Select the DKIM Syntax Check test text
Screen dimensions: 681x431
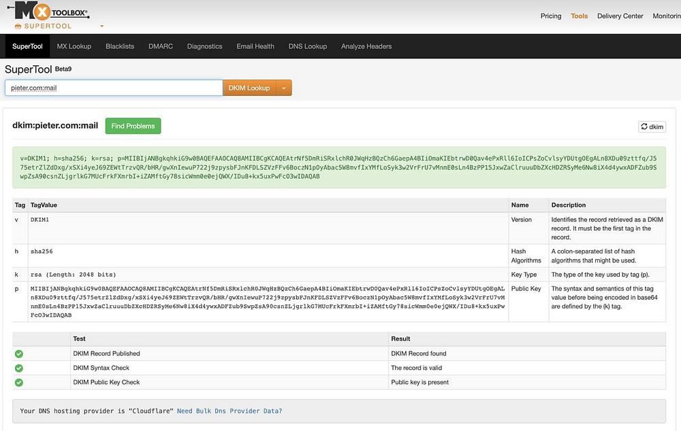101,368
